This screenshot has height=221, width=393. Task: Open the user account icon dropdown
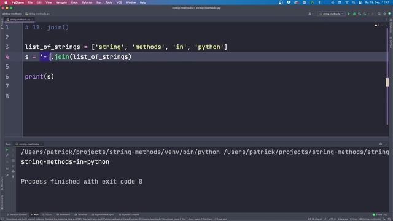[311, 14]
